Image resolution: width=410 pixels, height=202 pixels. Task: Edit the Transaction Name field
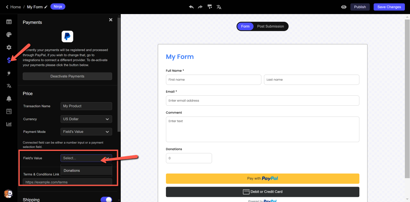[86, 106]
